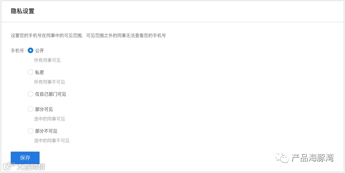Click the 产品海豚湾 watermark text

click(x=313, y=158)
